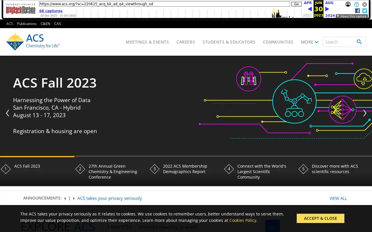This screenshot has width=372, height=232.
Task: Expand About this capture
Action: (x=352, y=16)
